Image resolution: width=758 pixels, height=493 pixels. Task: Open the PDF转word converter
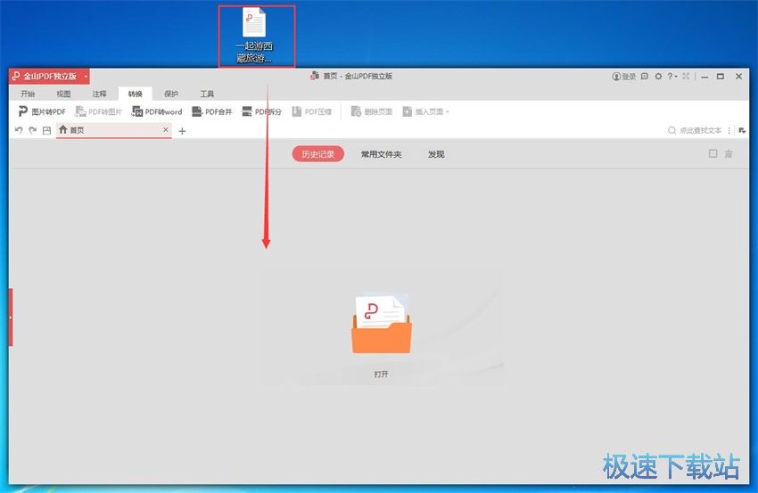[x=157, y=111]
